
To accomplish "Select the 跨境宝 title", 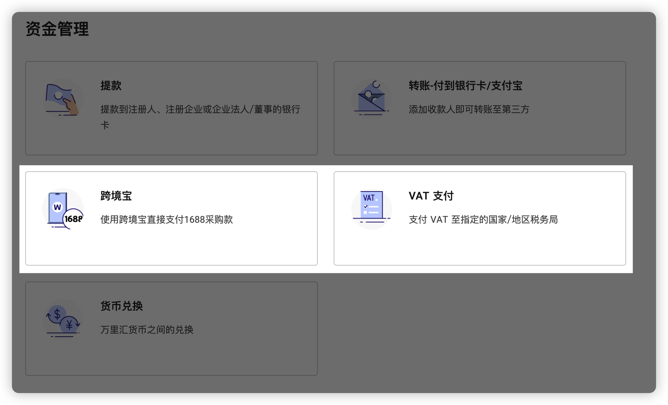I will 116,196.
